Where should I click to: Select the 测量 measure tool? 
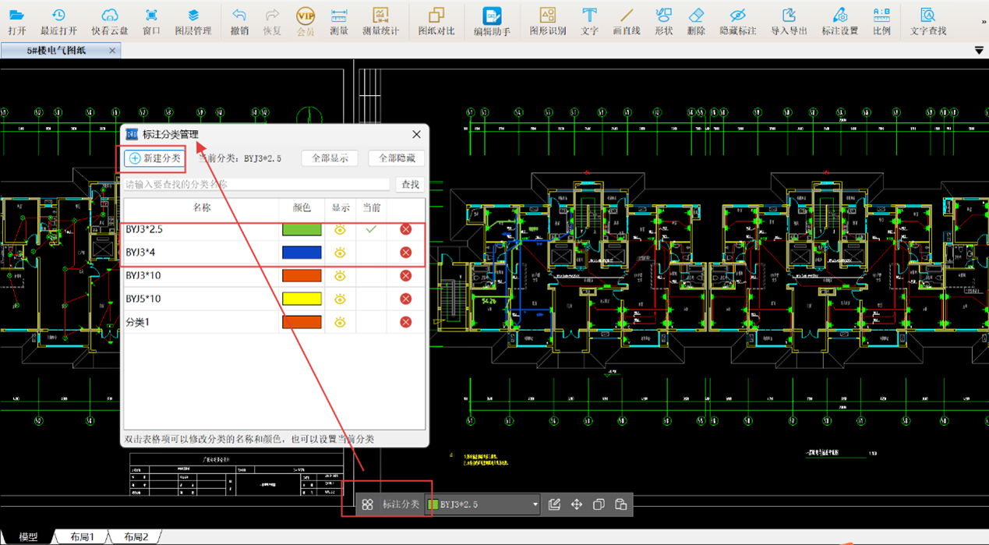click(x=339, y=21)
